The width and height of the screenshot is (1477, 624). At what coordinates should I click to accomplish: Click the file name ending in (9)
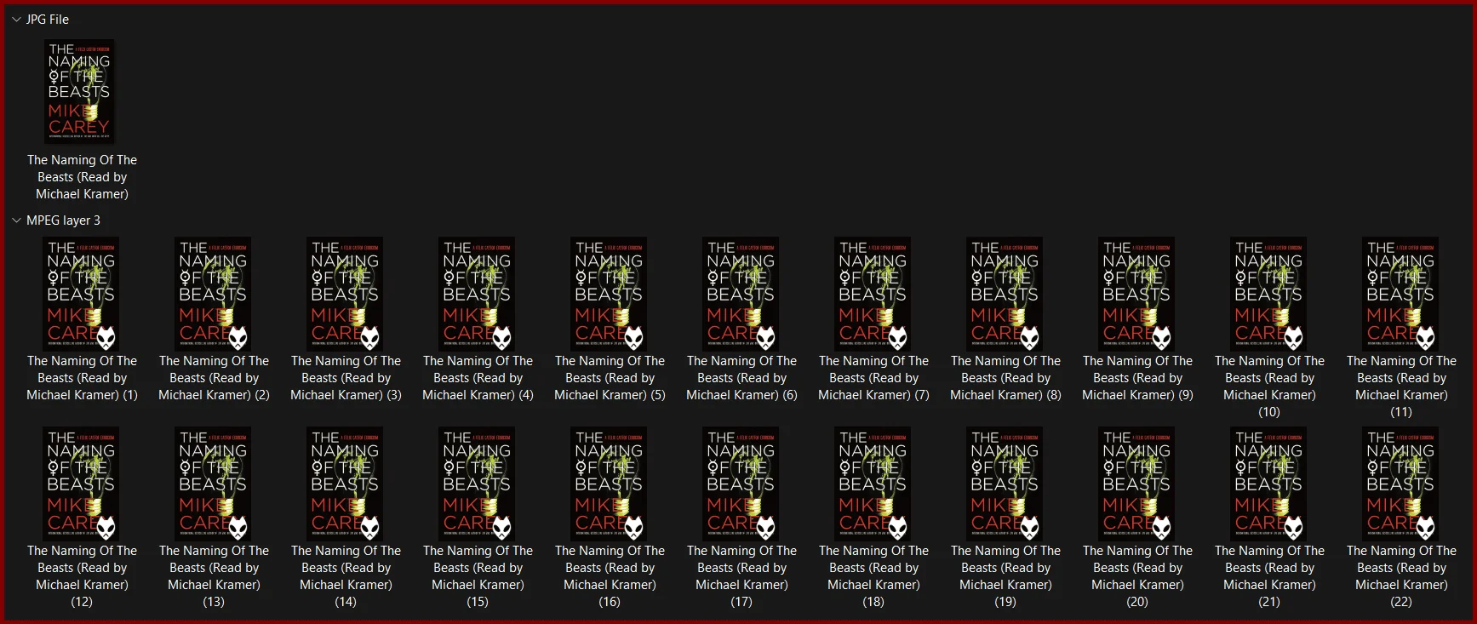[1137, 378]
